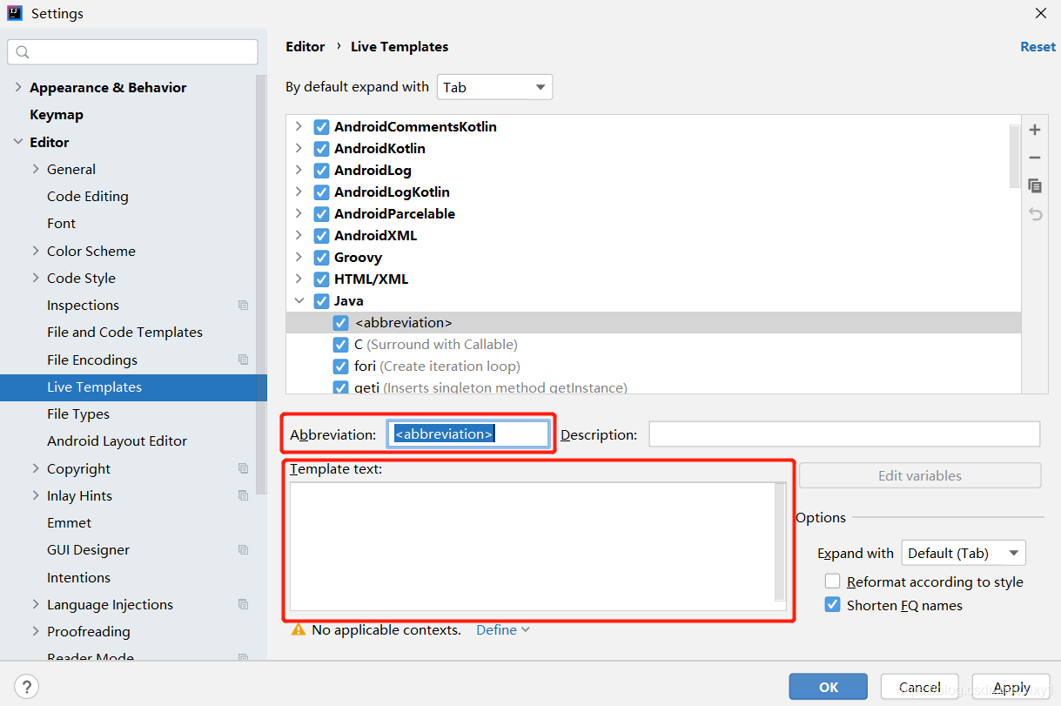The image size is (1061, 706).
Task: Open the Define contexts dropdown link
Action: pyautogui.click(x=502, y=629)
